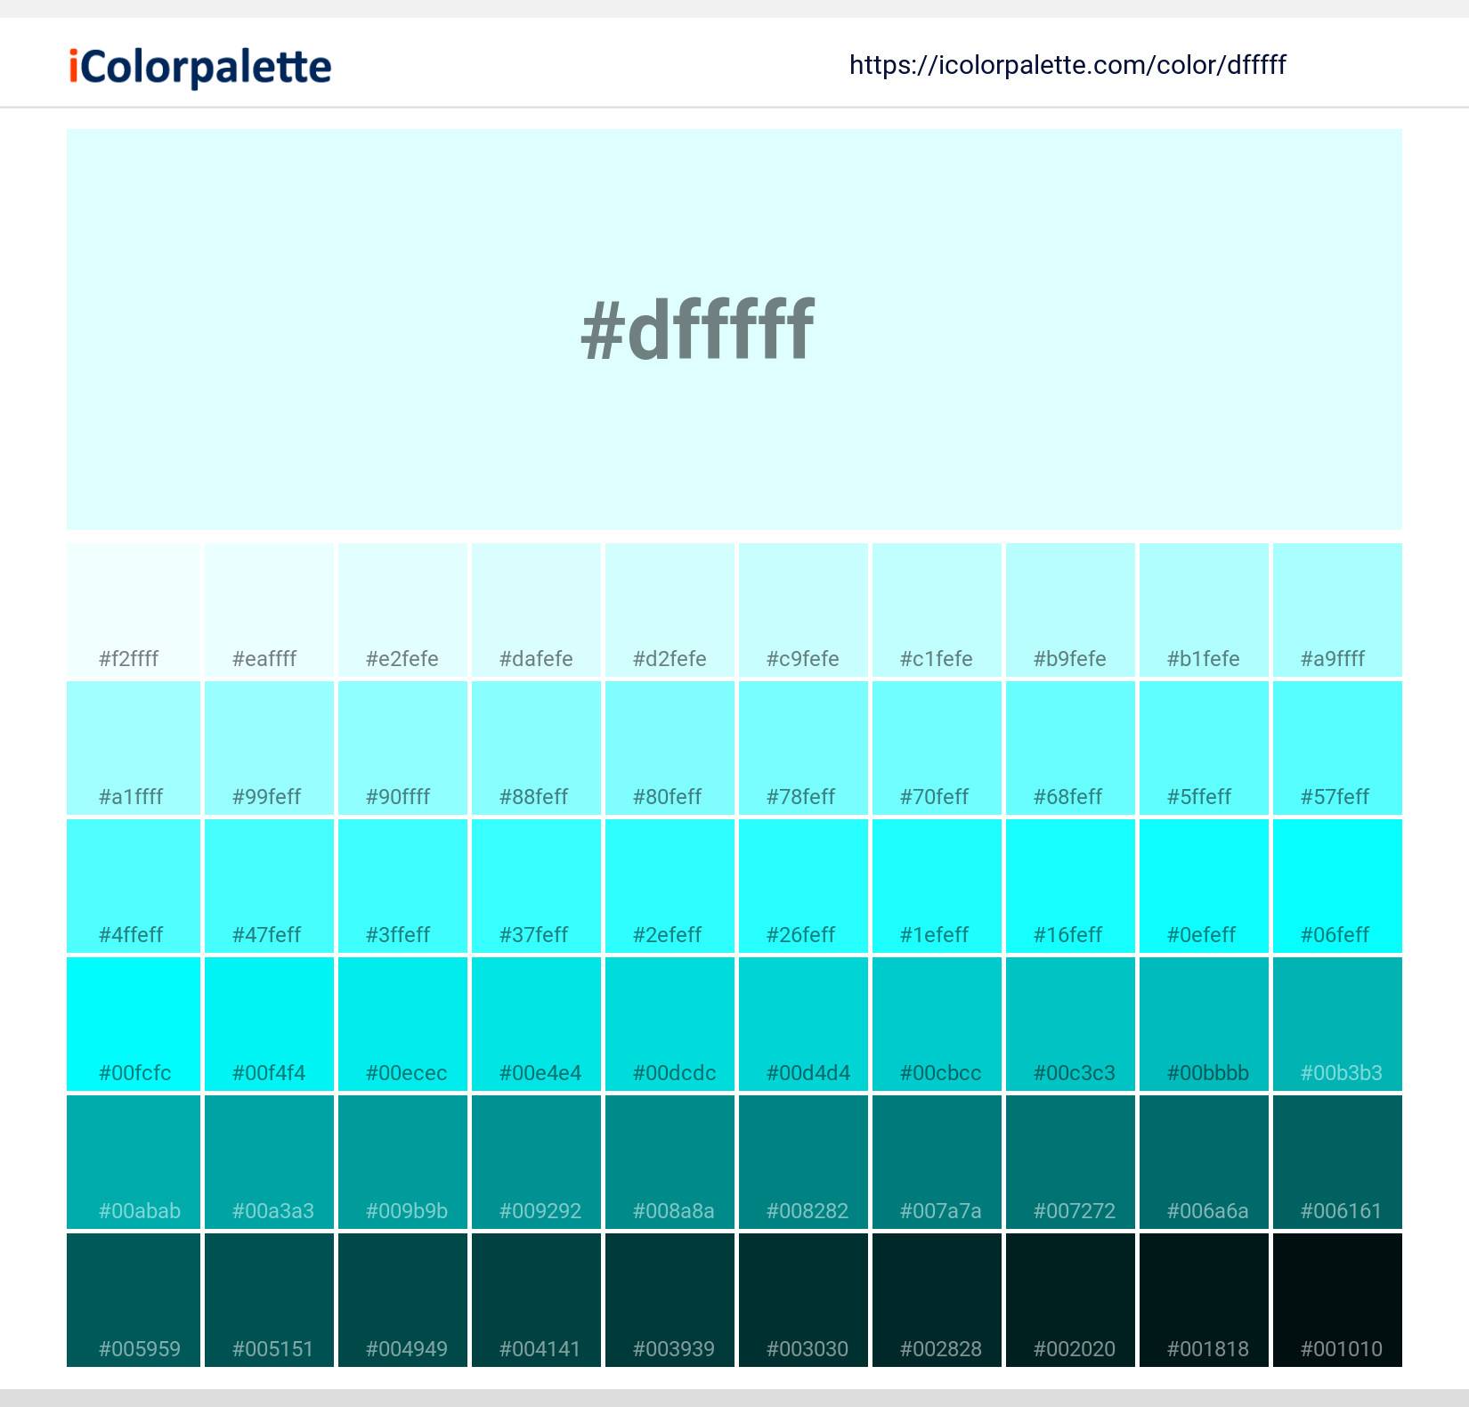Open the icolorpalette.com/color/dfffff link

coord(1067,64)
